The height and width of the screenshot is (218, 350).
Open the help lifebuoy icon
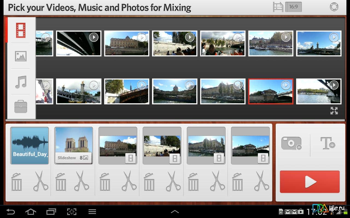[x=334, y=7]
